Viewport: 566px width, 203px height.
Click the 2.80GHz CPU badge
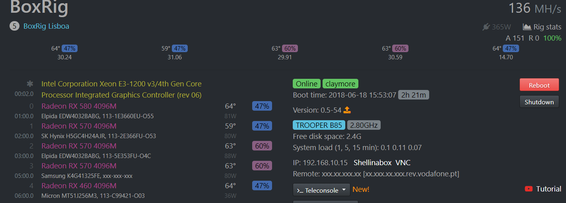[x=364, y=125]
